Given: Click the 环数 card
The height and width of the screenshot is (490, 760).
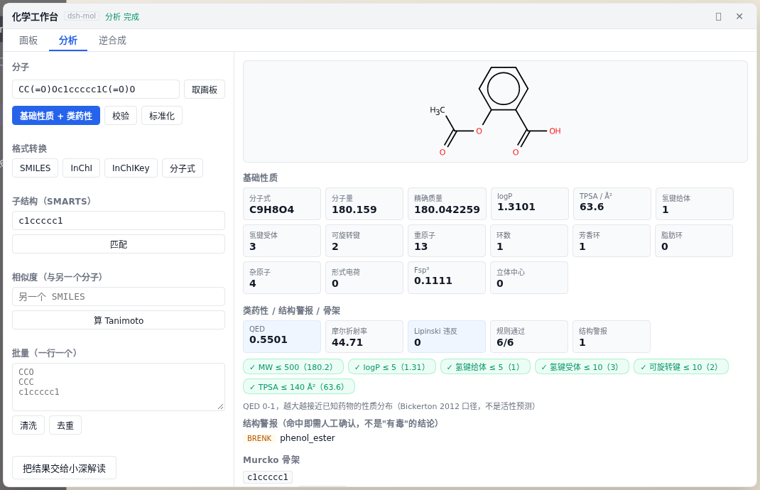Looking at the screenshot, I should (529, 241).
